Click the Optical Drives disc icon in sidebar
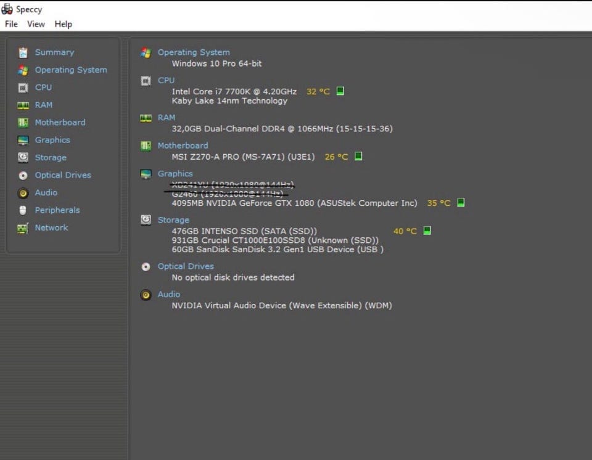 pos(23,175)
